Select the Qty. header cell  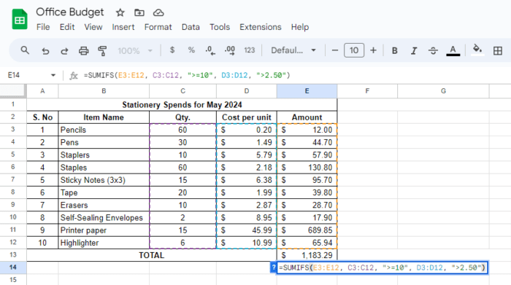(x=182, y=117)
